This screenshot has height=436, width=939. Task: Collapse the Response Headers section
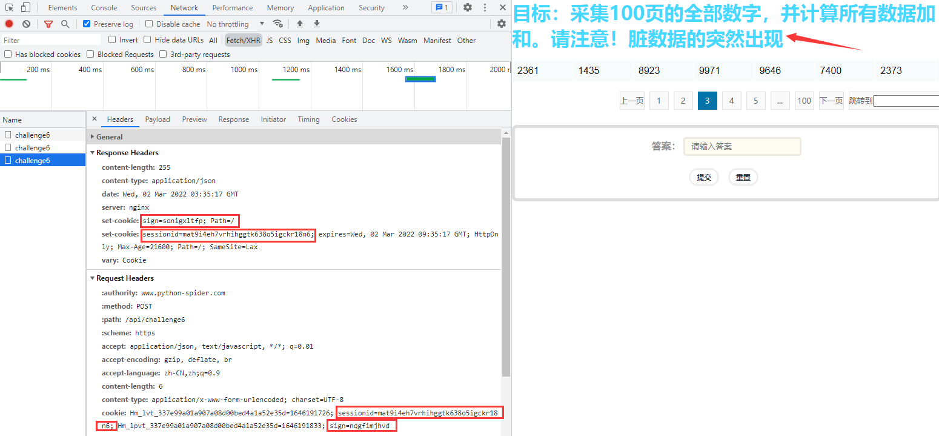[127, 153]
